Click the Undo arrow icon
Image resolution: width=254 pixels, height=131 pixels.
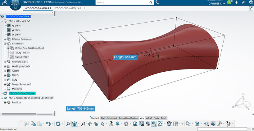[48, 124]
